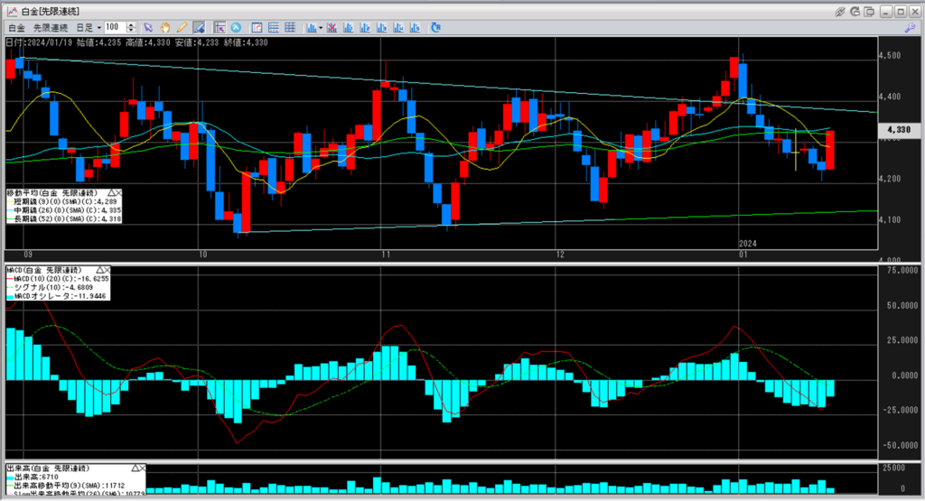
Task: Select the arrow pointer tool in toolbar
Action: pos(148,28)
